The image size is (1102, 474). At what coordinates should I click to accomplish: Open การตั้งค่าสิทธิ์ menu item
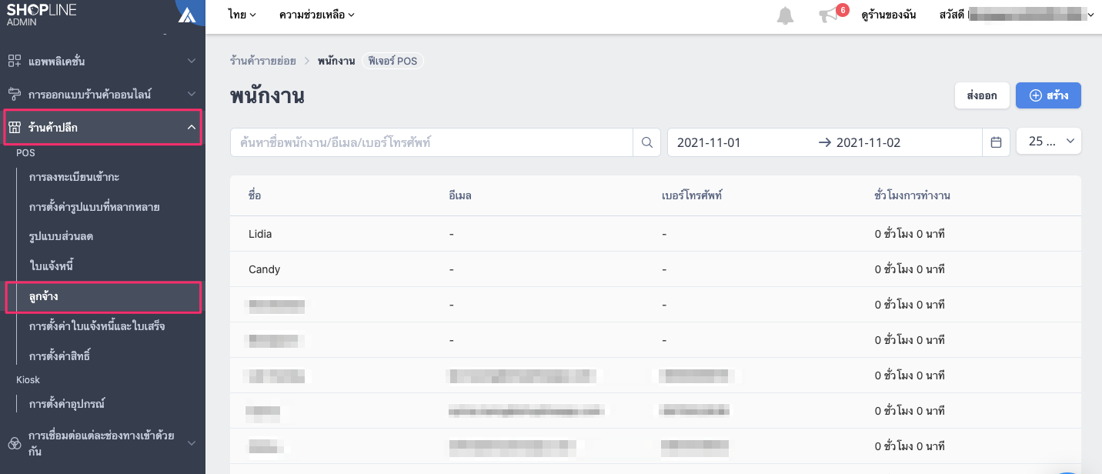pos(61,357)
